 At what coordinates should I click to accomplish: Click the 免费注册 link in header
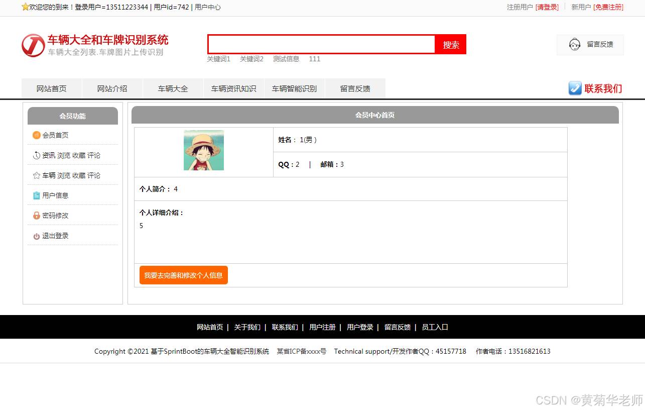point(608,7)
